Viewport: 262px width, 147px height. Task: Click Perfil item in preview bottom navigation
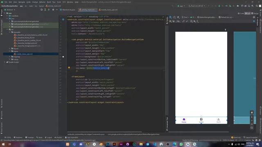(x=218, y=120)
